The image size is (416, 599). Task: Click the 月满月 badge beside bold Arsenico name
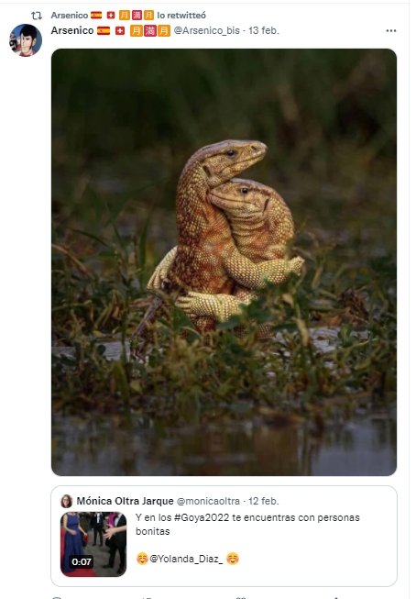tap(150, 30)
